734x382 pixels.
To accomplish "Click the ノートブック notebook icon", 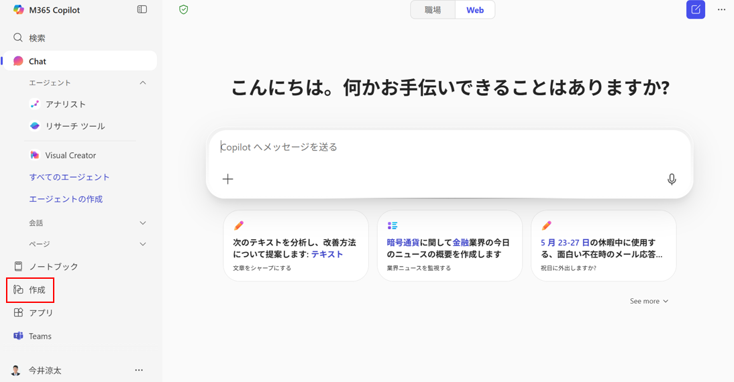I will coord(18,266).
